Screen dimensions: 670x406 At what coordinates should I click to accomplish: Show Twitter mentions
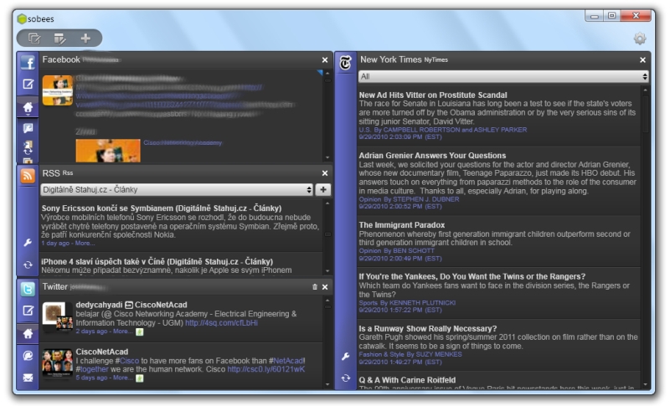coord(28,355)
